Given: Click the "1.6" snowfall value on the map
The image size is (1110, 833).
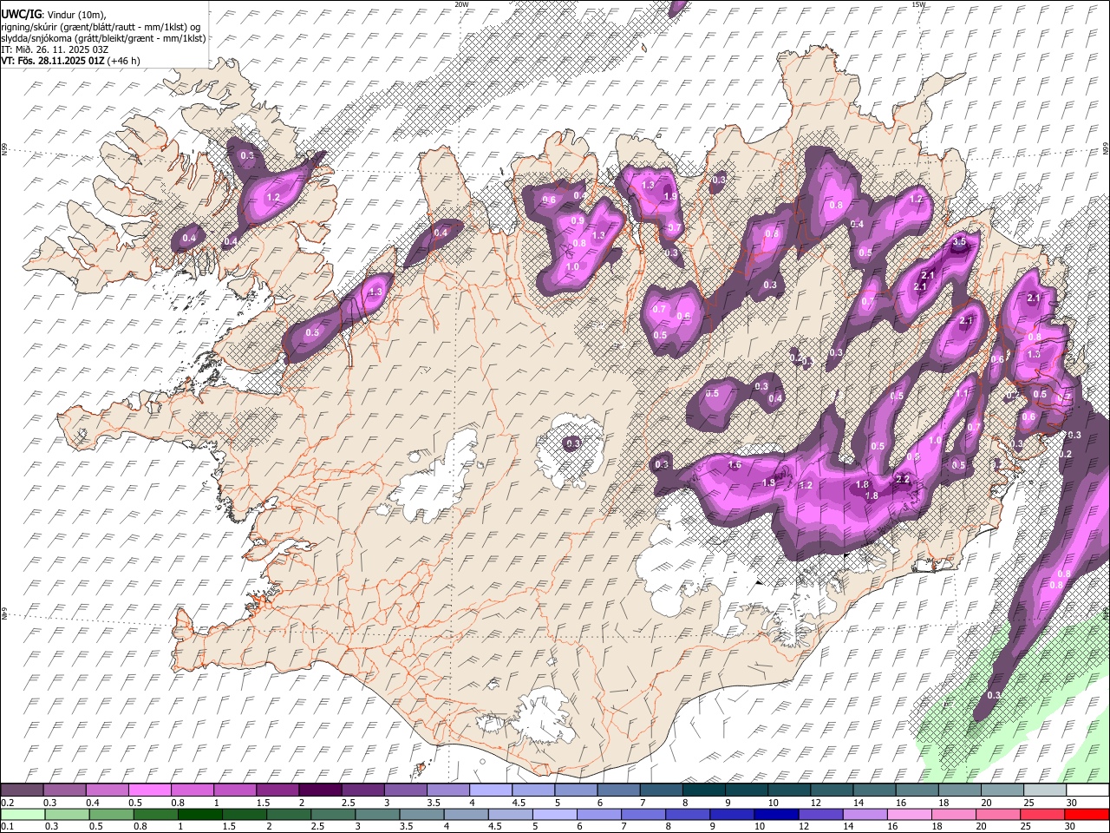Looking at the screenshot, I should coord(735,465).
